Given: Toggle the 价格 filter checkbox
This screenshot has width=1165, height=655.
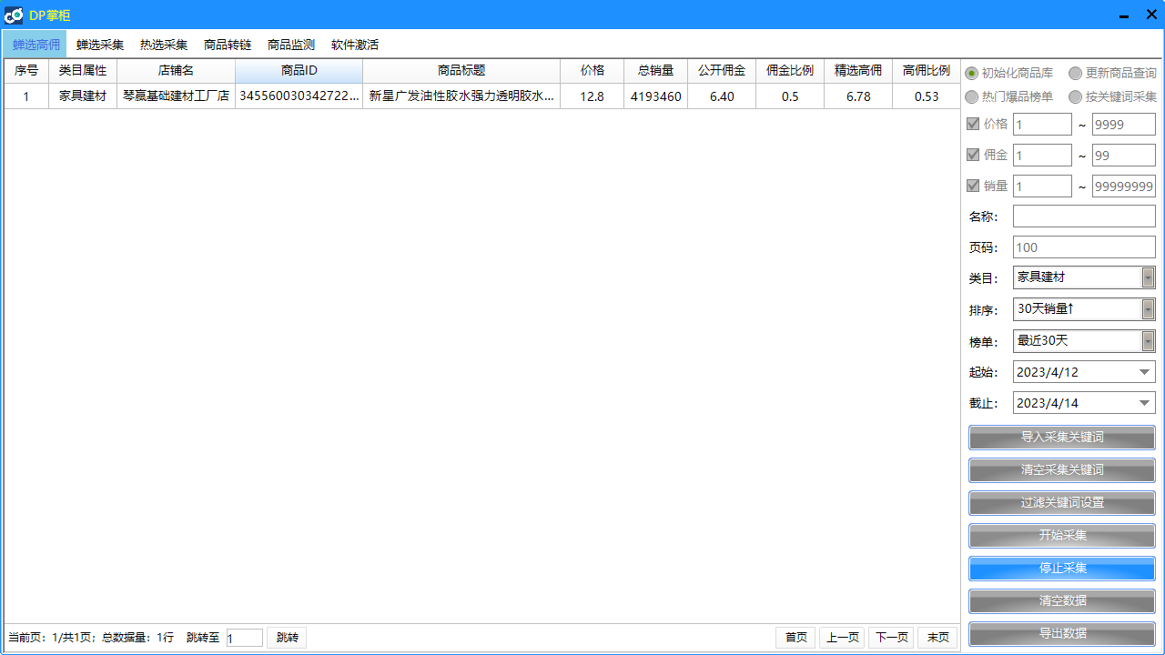Looking at the screenshot, I should pos(973,125).
